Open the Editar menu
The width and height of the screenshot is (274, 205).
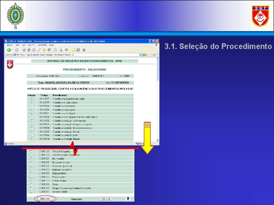[18, 45]
